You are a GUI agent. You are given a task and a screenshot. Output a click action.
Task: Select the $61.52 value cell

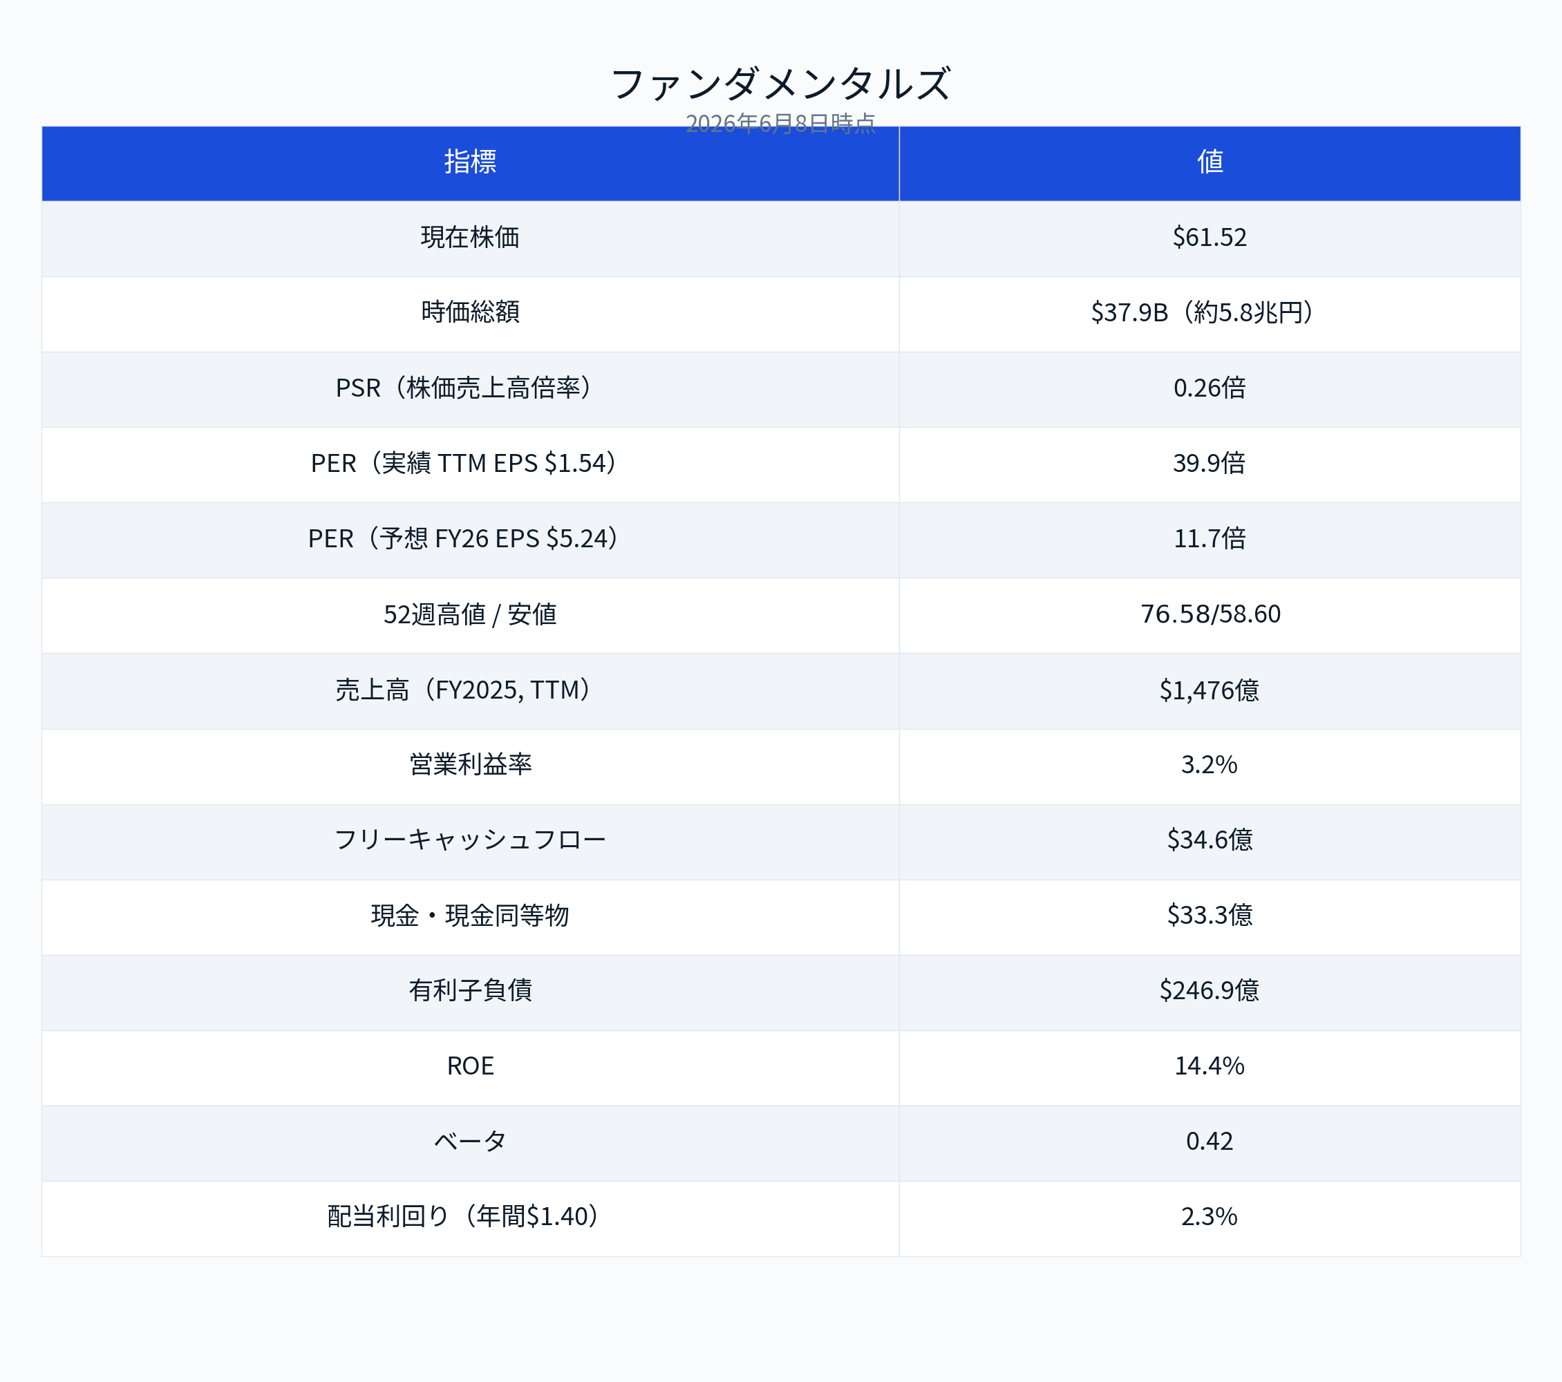click(x=1210, y=238)
